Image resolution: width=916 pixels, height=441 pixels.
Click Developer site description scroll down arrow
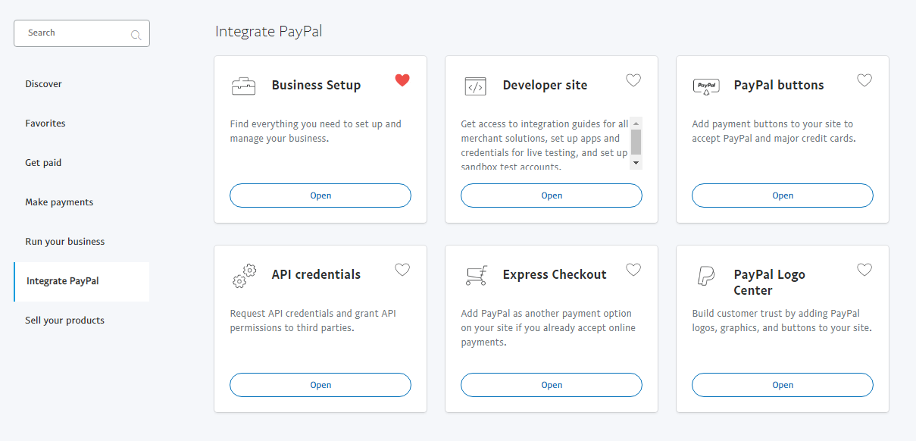tap(636, 162)
